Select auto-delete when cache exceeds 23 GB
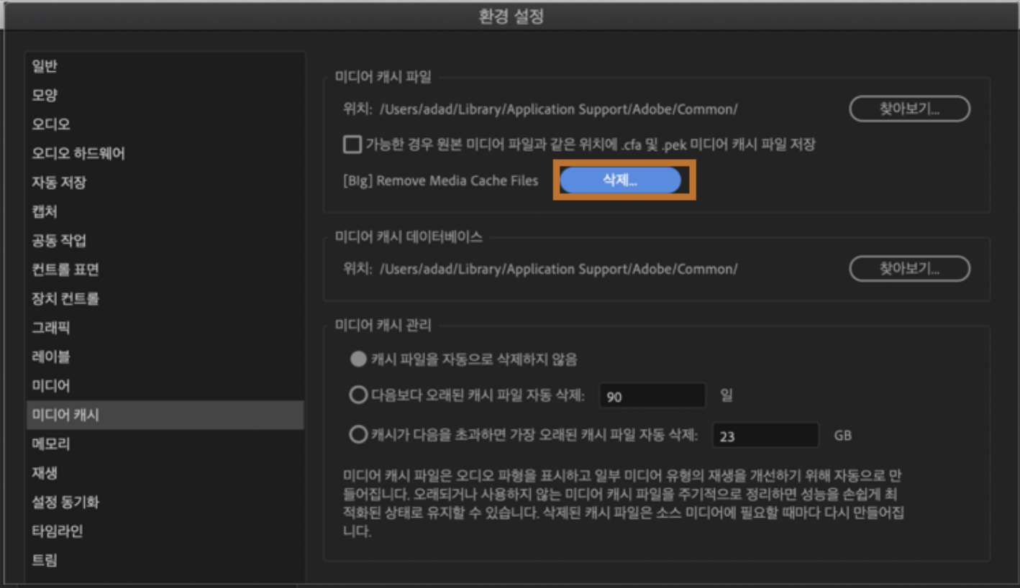 [358, 434]
